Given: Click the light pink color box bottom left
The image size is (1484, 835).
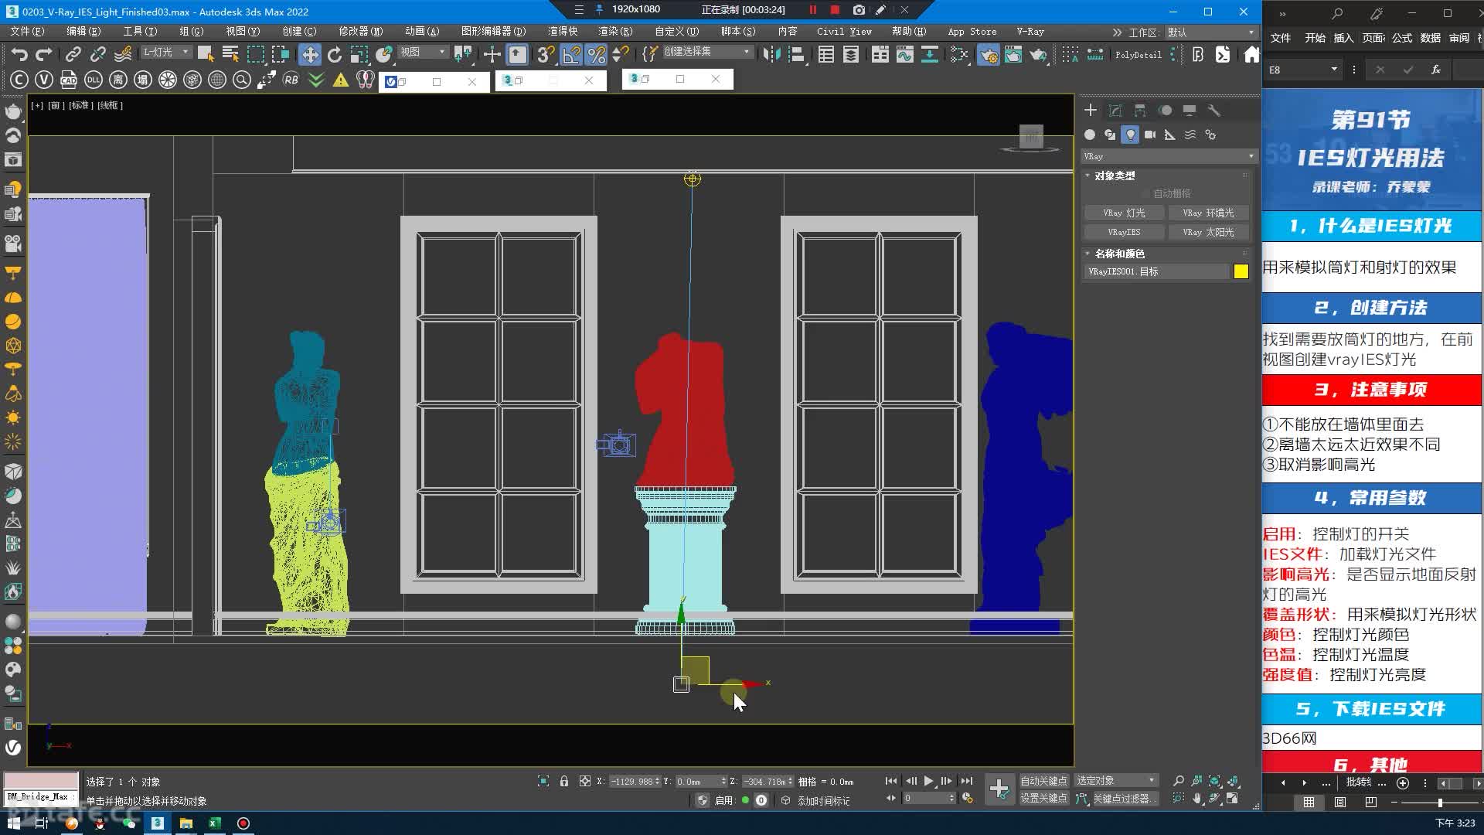Looking at the screenshot, I should coord(41,780).
